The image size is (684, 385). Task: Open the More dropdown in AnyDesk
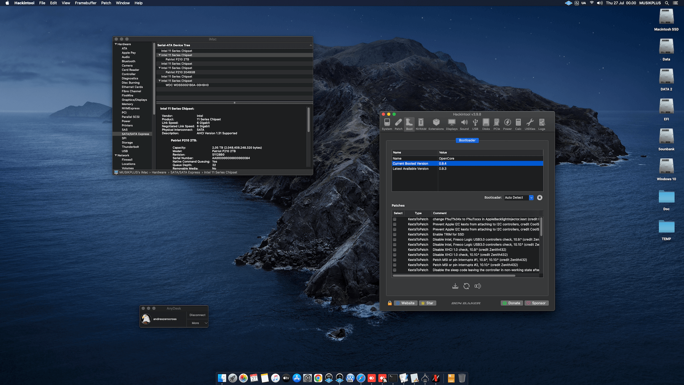(197, 323)
